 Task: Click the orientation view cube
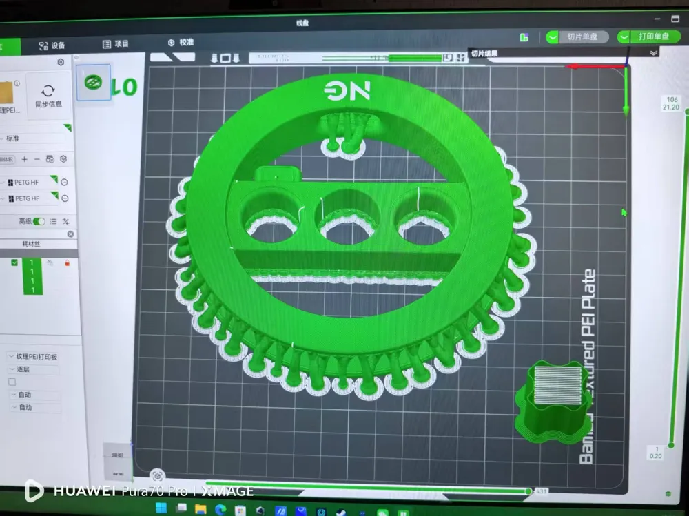(x=118, y=461)
